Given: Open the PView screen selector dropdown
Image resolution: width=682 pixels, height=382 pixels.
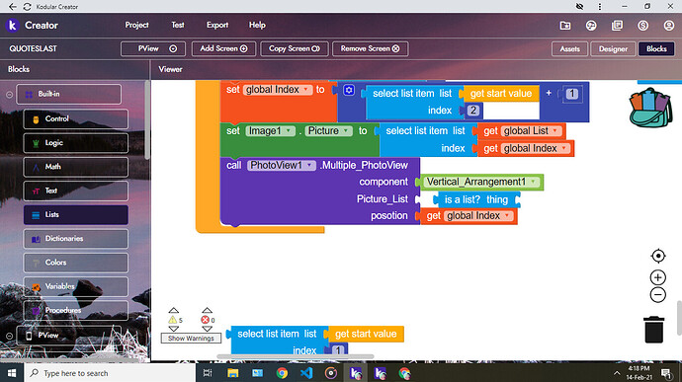Looking at the screenshot, I should point(153,48).
